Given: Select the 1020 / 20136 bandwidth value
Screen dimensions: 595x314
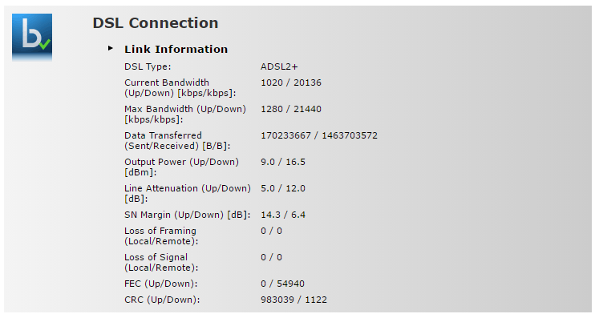Looking at the screenshot, I should tap(290, 83).
